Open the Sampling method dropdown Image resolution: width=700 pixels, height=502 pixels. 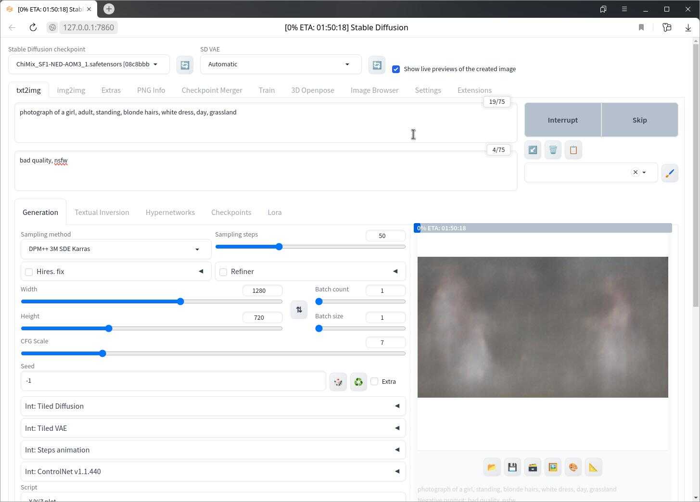click(x=116, y=249)
